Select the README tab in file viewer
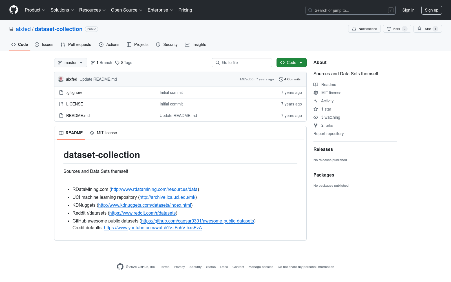This screenshot has height=282, width=451. pos(71,133)
